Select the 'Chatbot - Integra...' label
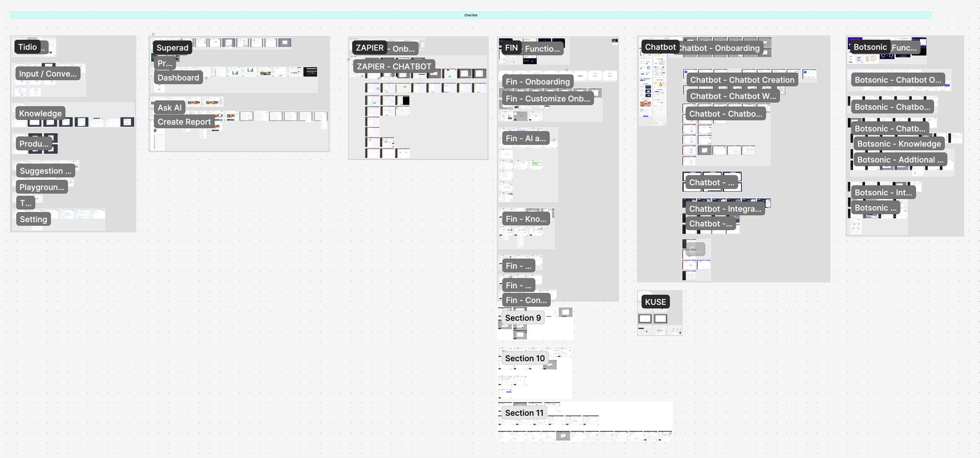Viewport: 980px width, 458px height. pos(725,209)
